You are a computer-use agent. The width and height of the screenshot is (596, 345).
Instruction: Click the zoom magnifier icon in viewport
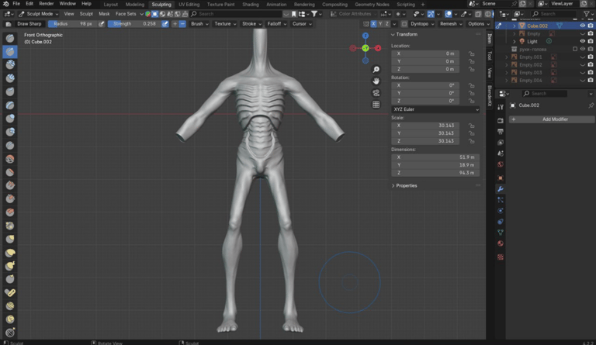tap(376, 70)
